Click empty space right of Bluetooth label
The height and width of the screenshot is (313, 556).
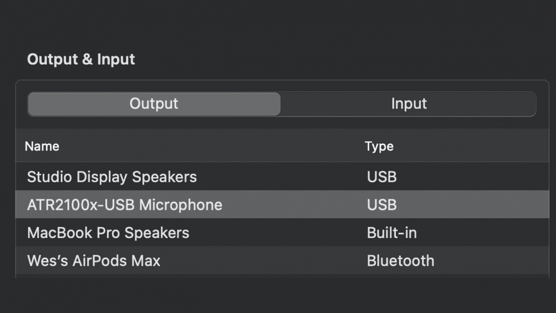coord(489,261)
